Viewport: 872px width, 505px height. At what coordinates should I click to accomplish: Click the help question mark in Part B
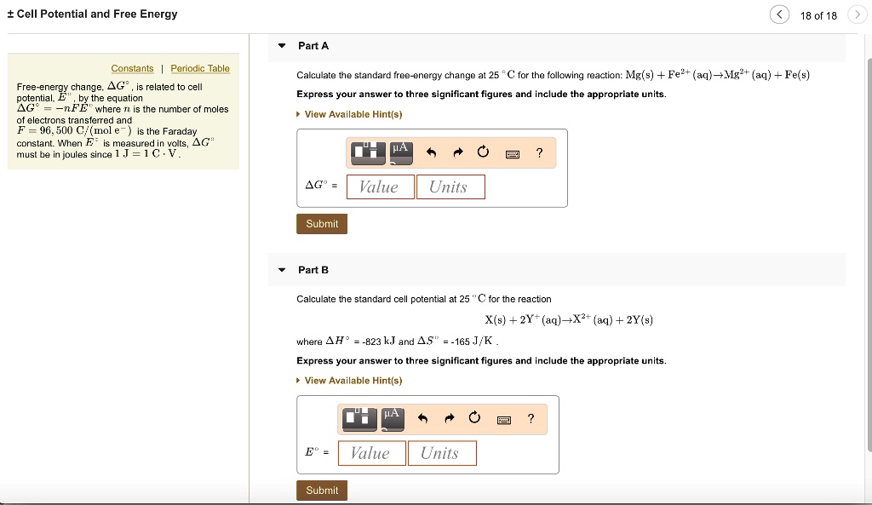530,419
